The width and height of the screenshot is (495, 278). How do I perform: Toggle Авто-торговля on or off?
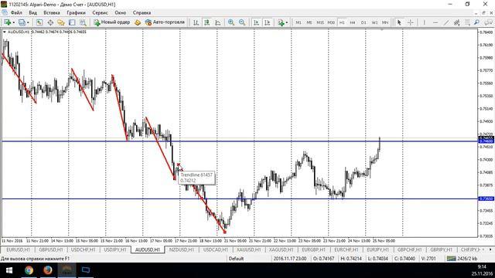(165, 22)
